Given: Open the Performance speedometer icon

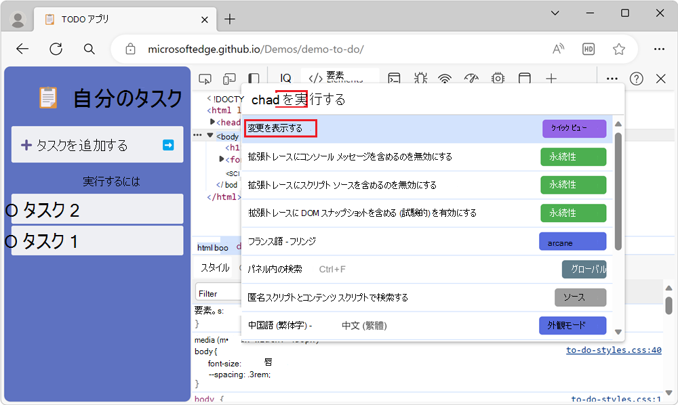Looking at the screenshot, I should pos(471,79).
